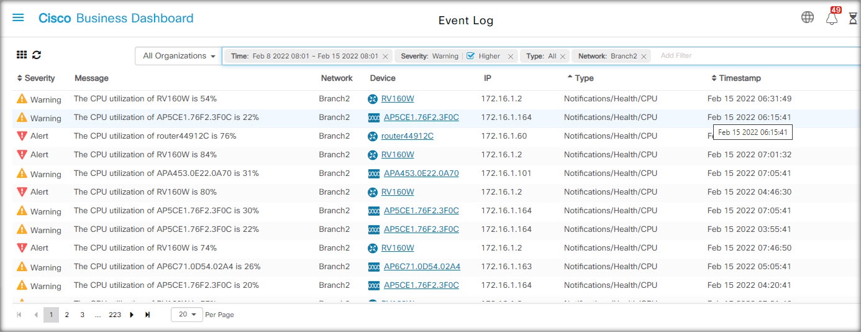Screen dimensions: 861x332
Task: Click the hourglass job center icon
Action: pos(852,19)
